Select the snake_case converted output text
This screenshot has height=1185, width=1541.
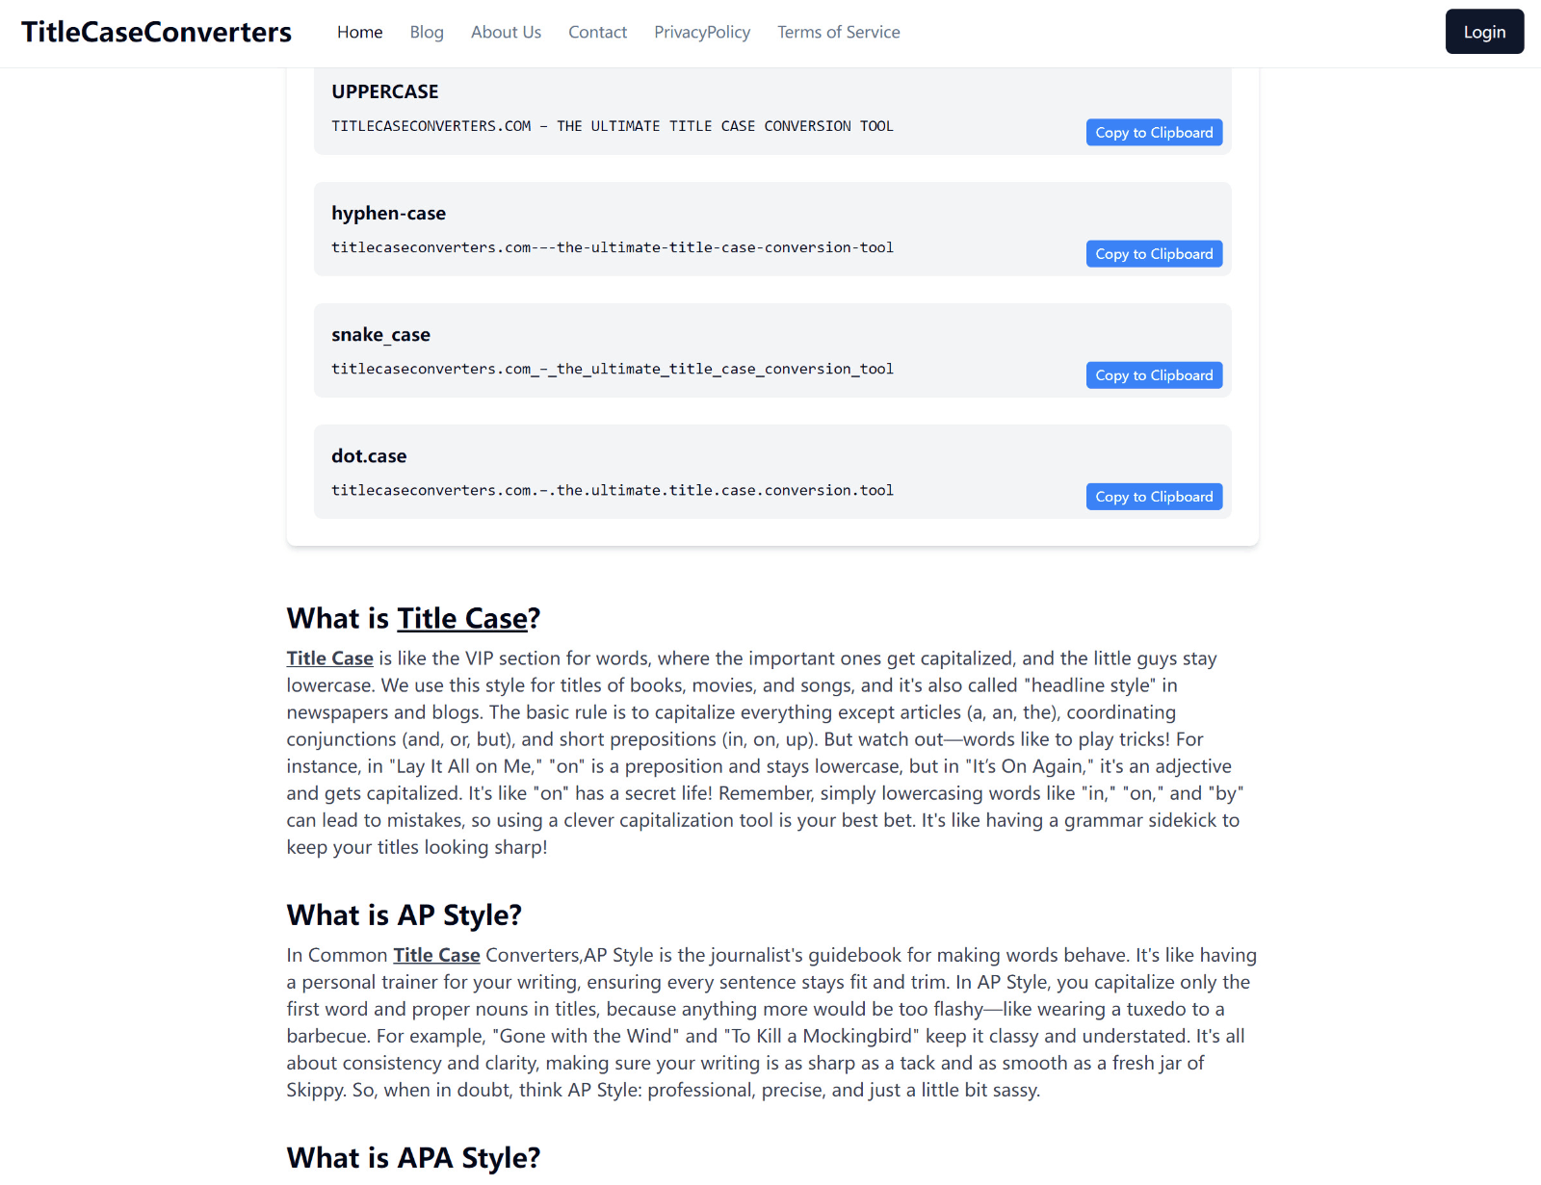[x=613, y=369]
